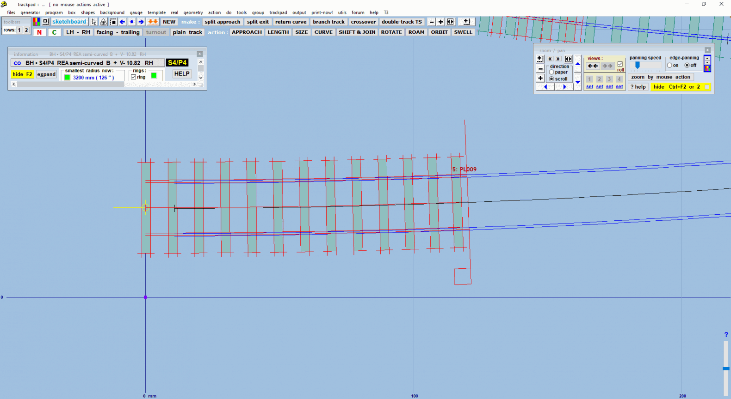
Task: Set toolbar rows to 2
Action: pos(26,30)
